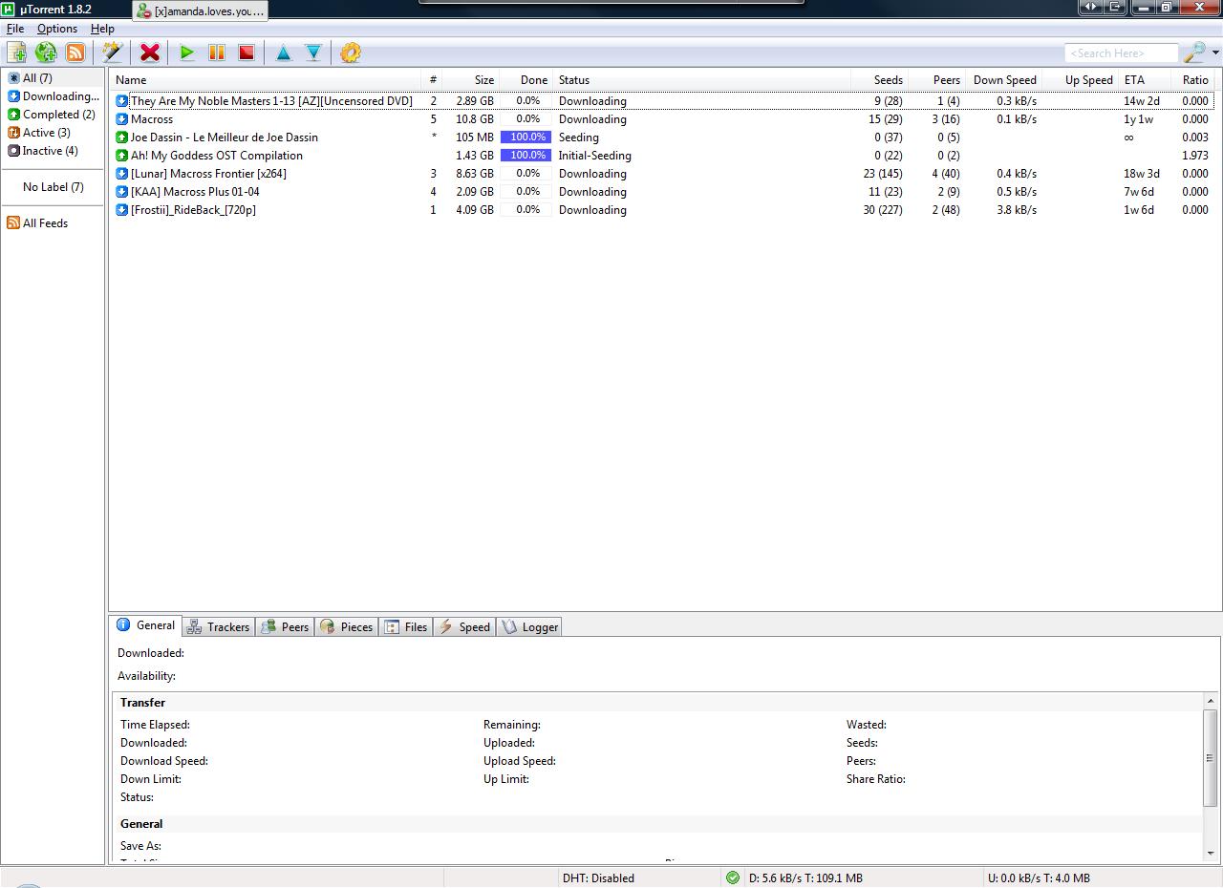The image size is (1223, 888).
Task: Click Add Torrent from URL globe icon
Action: tap(46, 53)
